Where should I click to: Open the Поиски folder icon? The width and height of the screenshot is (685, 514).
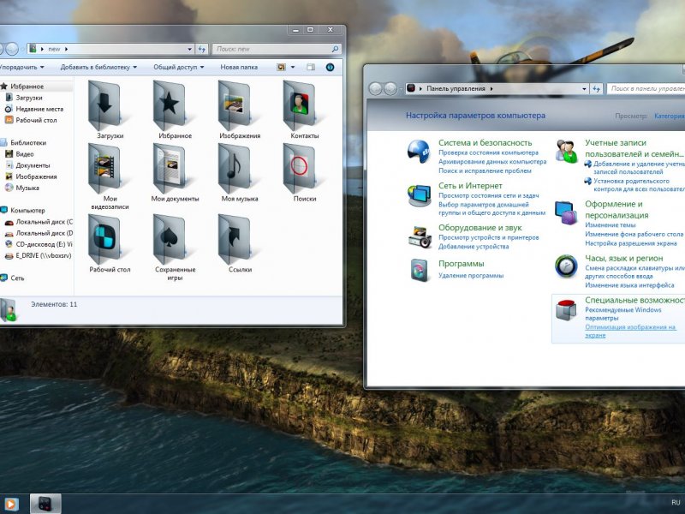[299, 168]
